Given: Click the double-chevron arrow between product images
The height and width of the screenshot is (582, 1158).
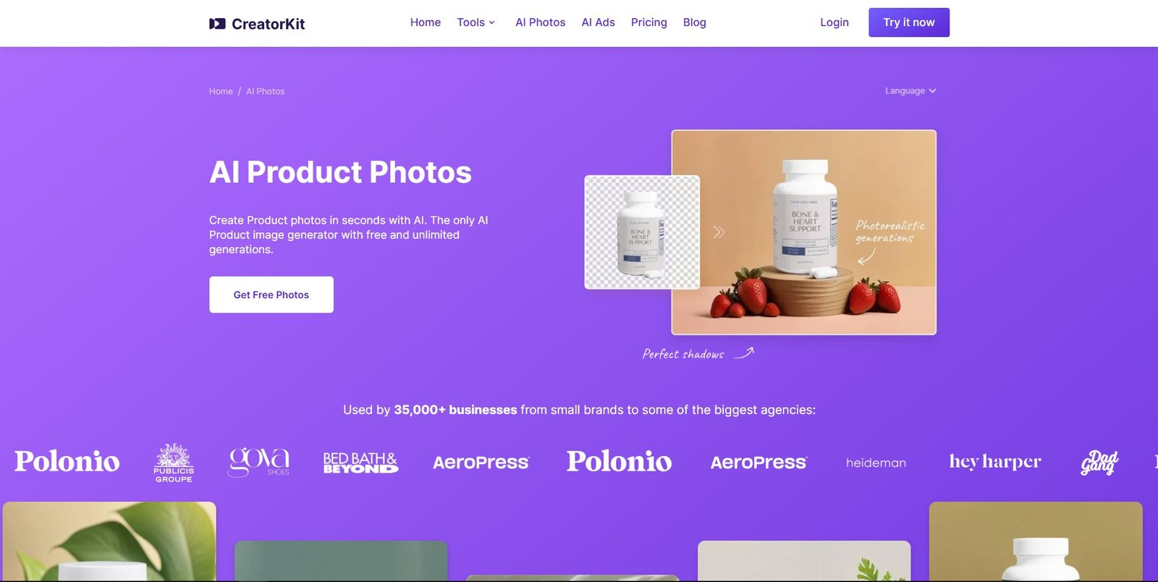Looking at the screenshot, I should [x=719, y=232].
